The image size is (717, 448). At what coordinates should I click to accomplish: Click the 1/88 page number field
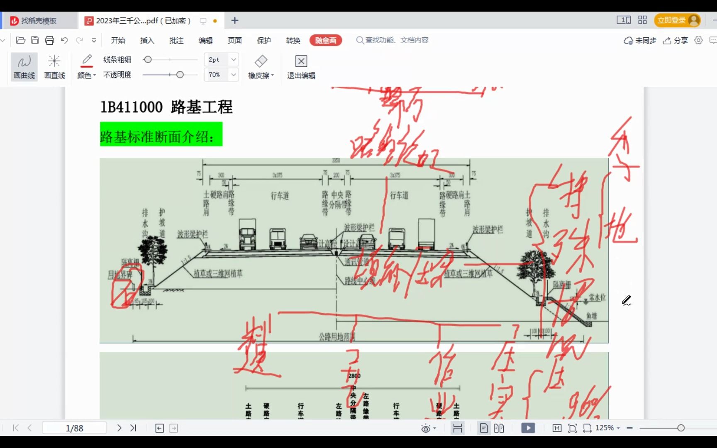[74, 428]
